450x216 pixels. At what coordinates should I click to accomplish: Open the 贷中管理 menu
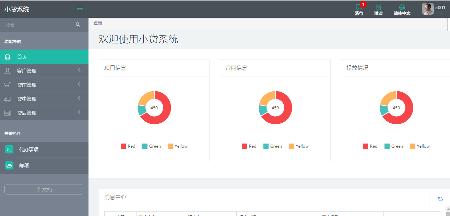tap(44, 99)
